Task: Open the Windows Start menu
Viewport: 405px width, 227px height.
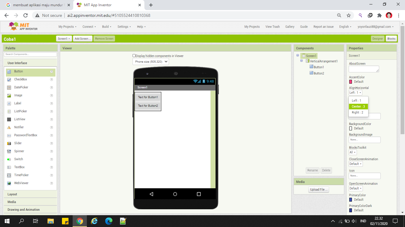Action: pyautogui.click(x=7, y=221)
